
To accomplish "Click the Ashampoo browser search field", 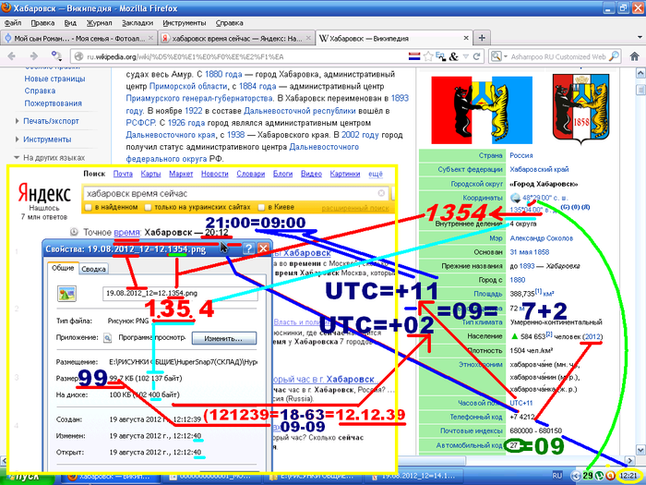I will click(558, 56).
